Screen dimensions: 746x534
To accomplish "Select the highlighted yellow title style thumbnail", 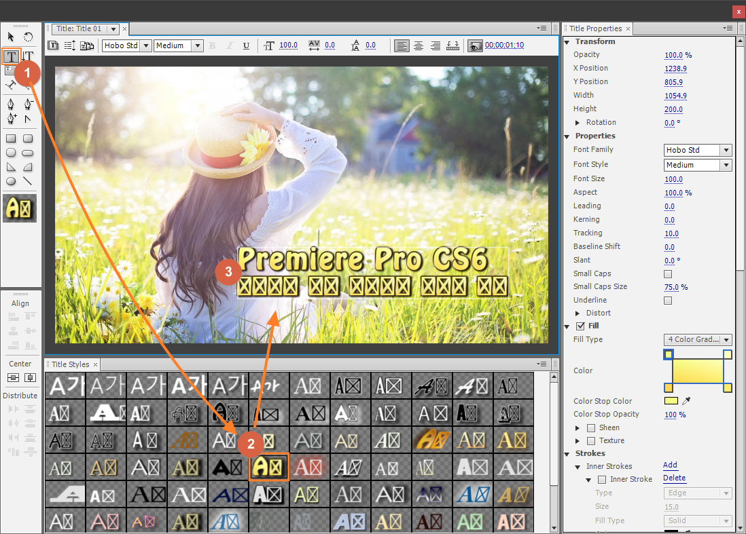I will point(269,467).
